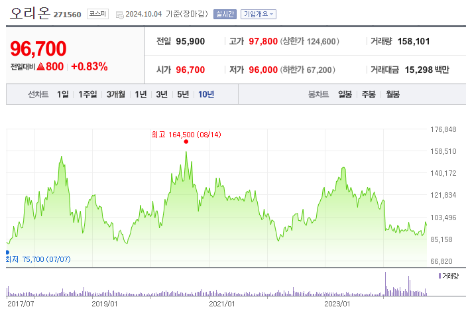Click the 121,834 y-axis label
This screenshot has height=317, width=466.
click(x=443, y=195)
